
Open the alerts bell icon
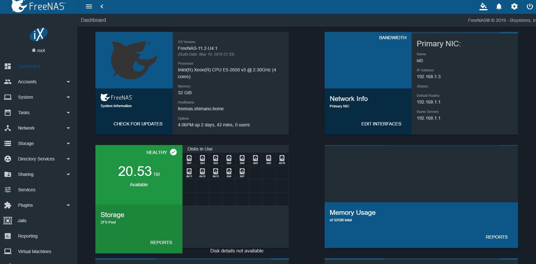coord(499,6)
